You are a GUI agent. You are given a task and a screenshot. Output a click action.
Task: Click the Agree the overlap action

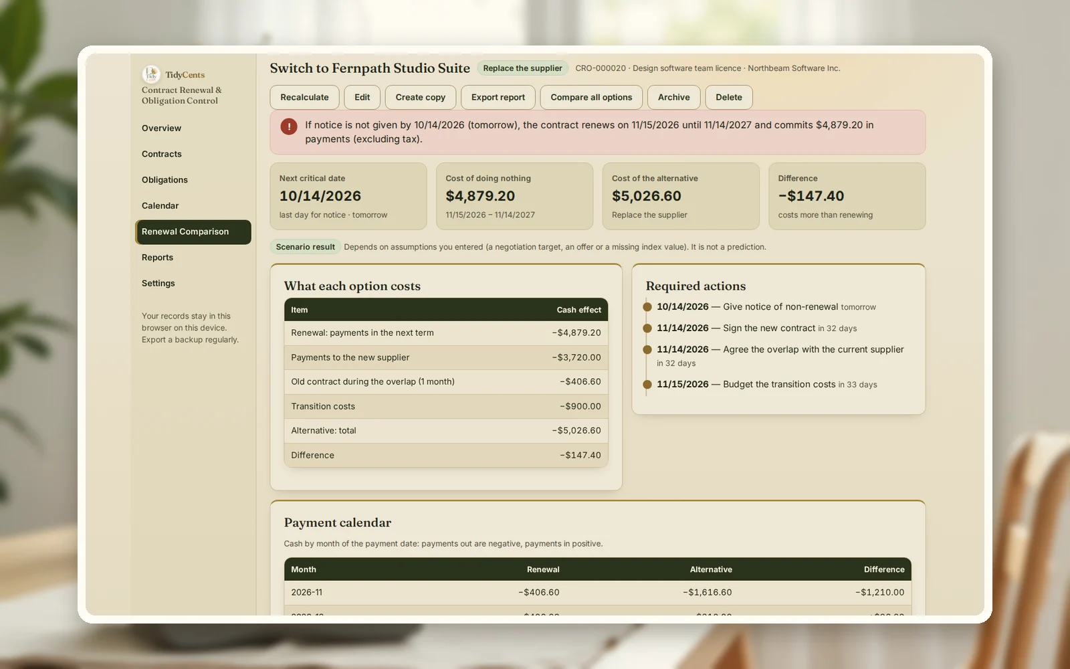[x=780, y=356]
